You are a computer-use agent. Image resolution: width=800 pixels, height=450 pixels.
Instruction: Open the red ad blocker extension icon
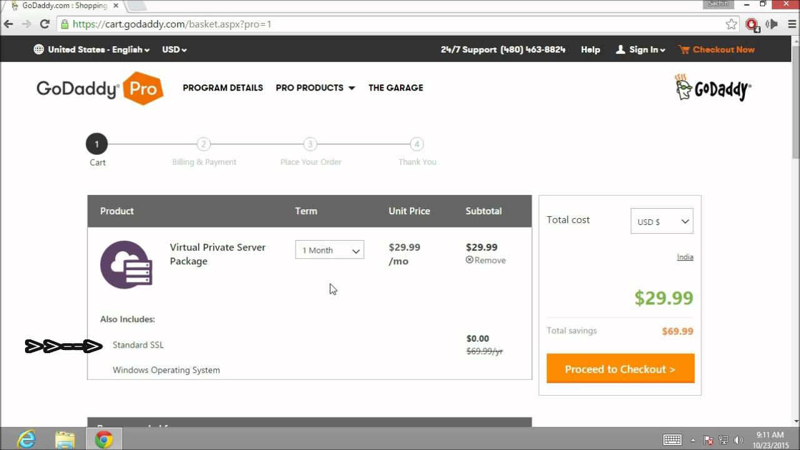click(x=752, y=24)
